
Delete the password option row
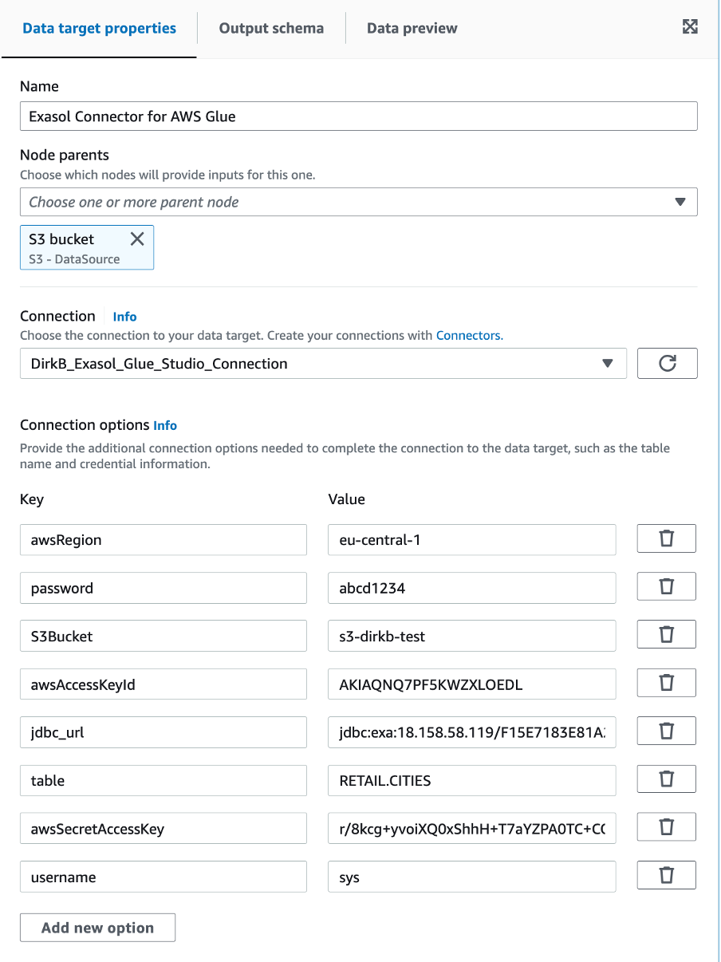[667, 587]
